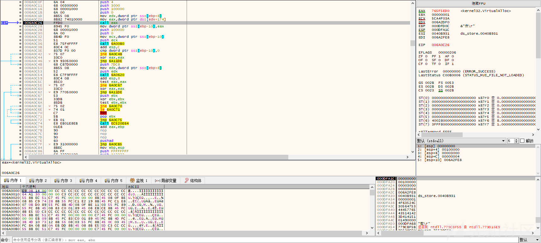Viewport: 541px width, 243px height.
Task: Open the 局部变量 locals tab
Action: [x=166, y=181]
